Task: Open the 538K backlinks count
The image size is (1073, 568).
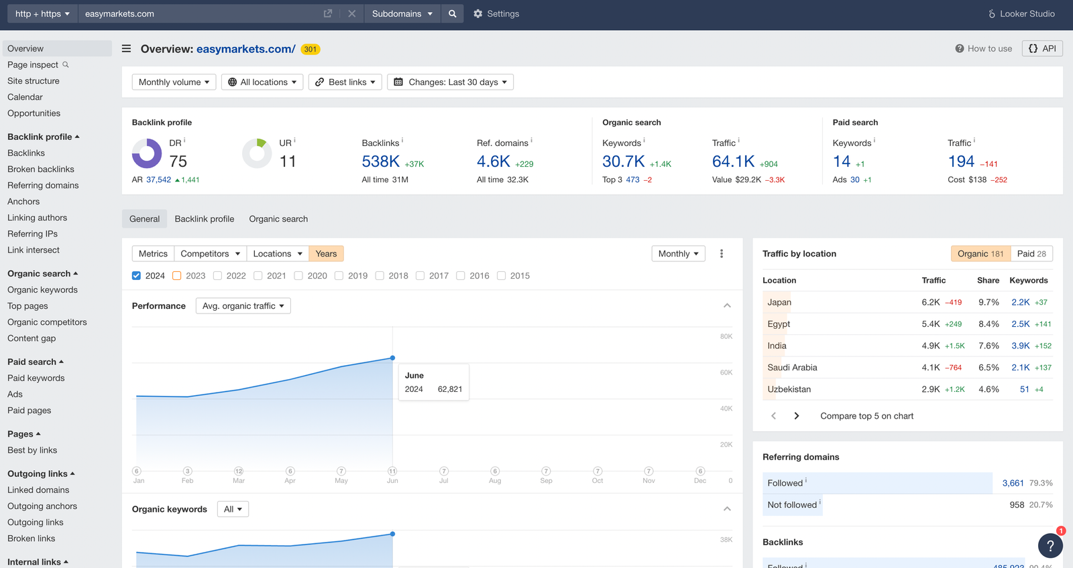Action: click(381, 161)
